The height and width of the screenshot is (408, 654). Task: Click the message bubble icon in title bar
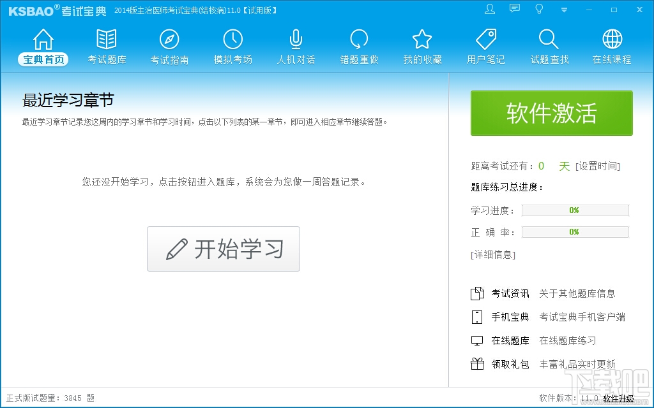515,9
